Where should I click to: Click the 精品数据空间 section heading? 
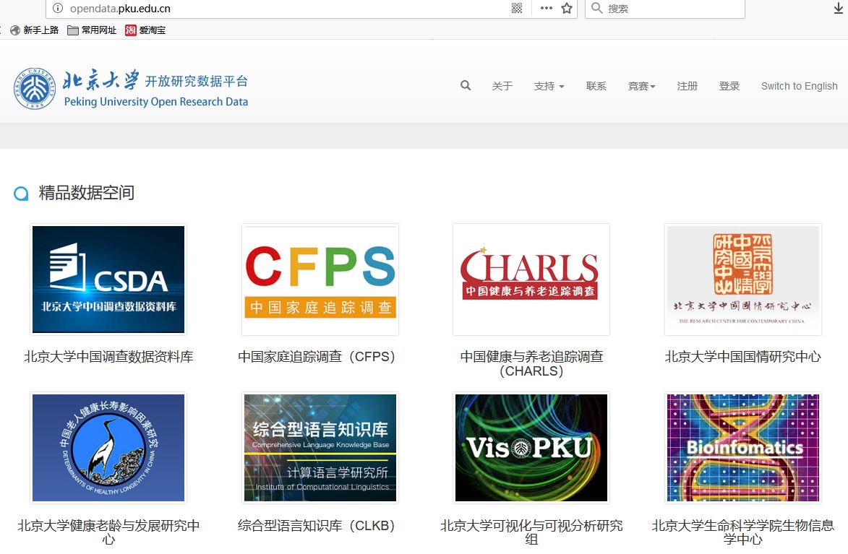pyautogui.click(x=87, y=192)
